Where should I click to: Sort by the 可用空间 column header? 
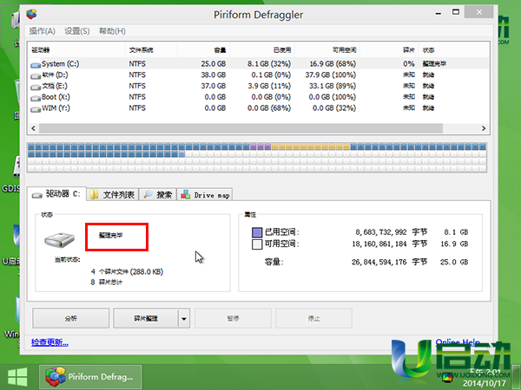coord(327,50)
